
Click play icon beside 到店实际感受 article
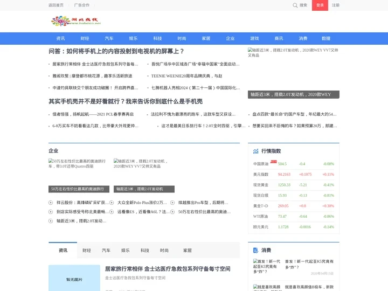pos(51,212)
